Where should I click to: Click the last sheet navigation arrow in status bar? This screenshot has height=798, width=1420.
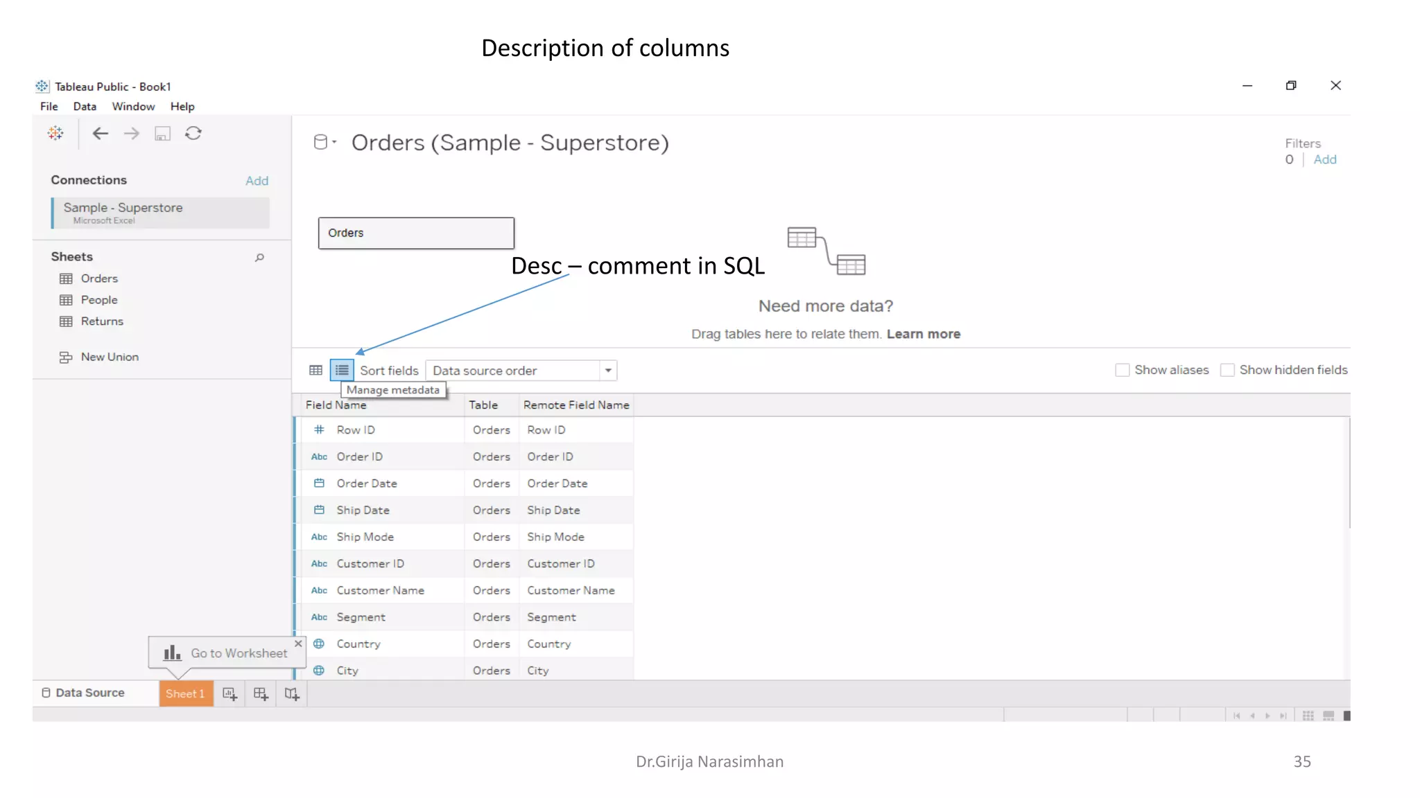(1283, 716)
